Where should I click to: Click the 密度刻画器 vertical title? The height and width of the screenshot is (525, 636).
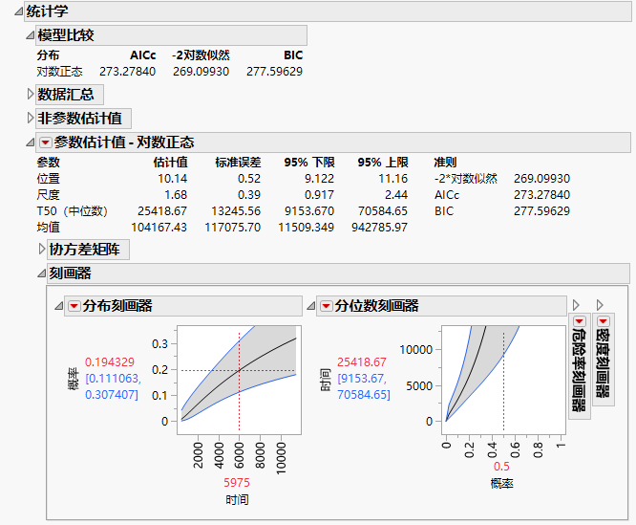604,362
